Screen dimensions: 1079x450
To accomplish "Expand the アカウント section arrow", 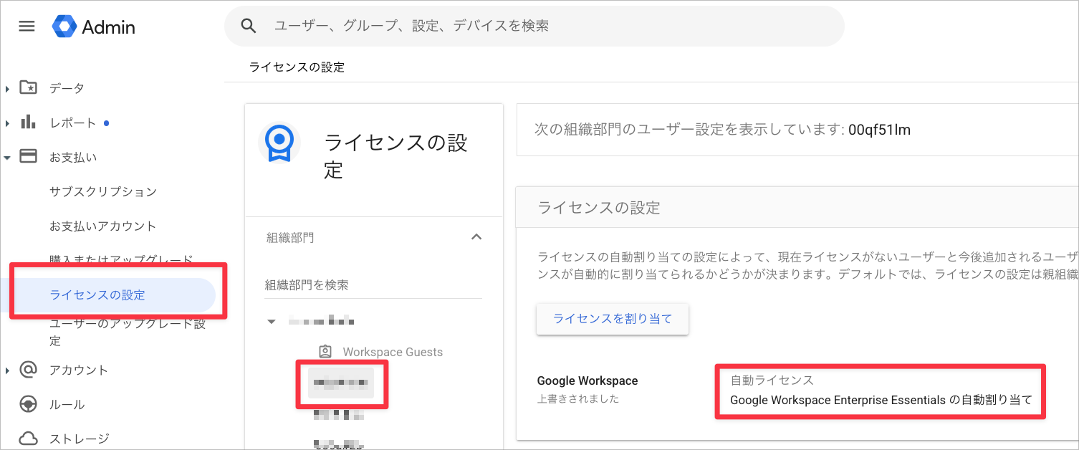I will pos(7,370).
